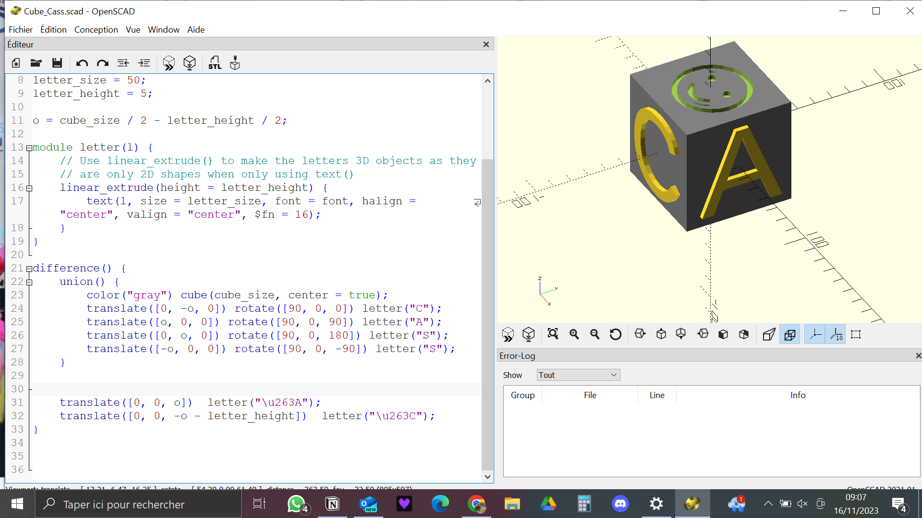This screenshot has width=922, height=518.
Task: Click the editor scrollbar up arrow
Action: [487, 81]
